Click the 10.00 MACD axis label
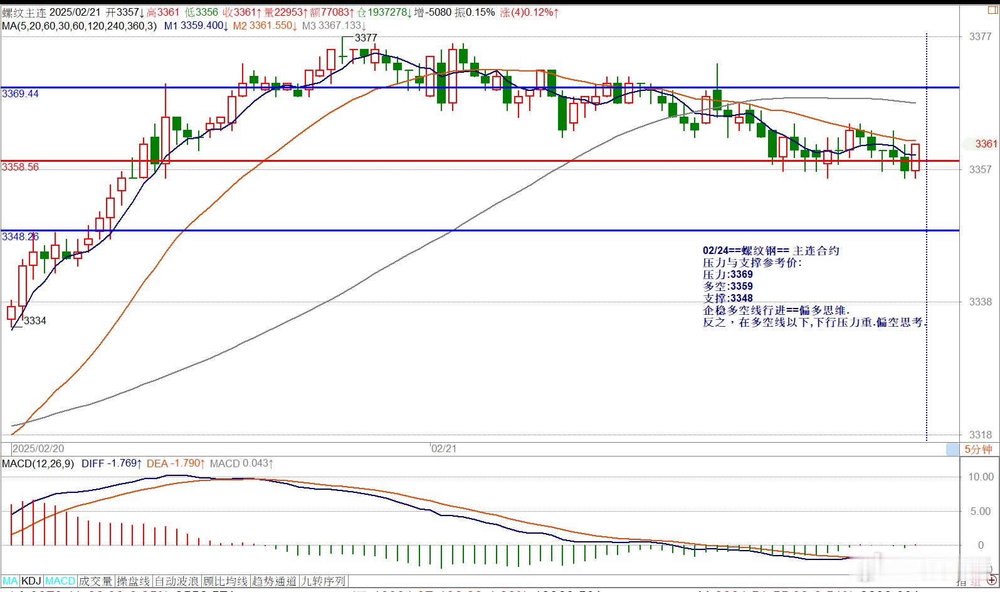Screen dimensions: 1000x592 [981, 477]
